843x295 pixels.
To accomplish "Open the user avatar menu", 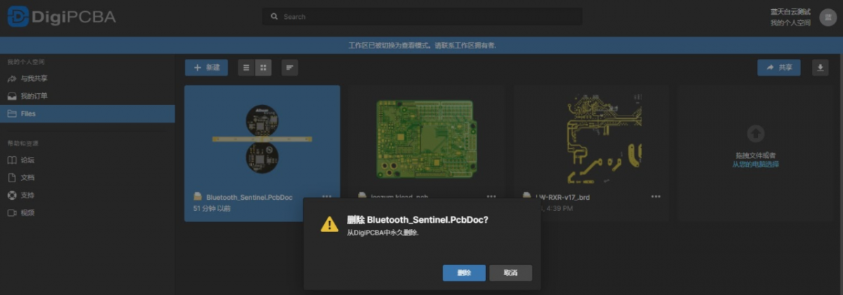I will tap(827, 18).
